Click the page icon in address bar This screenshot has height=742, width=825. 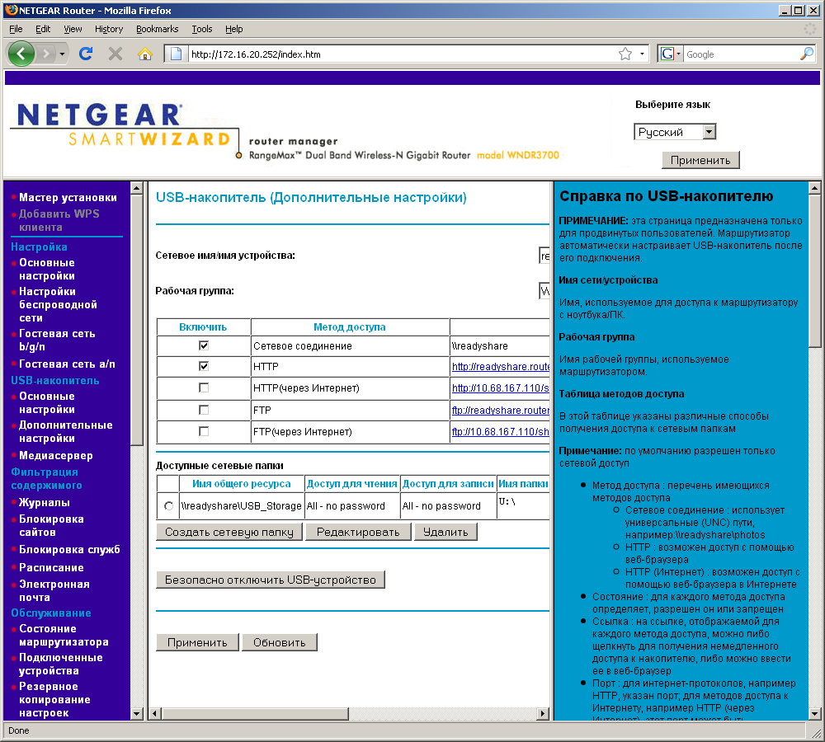[x=177, y=54]
